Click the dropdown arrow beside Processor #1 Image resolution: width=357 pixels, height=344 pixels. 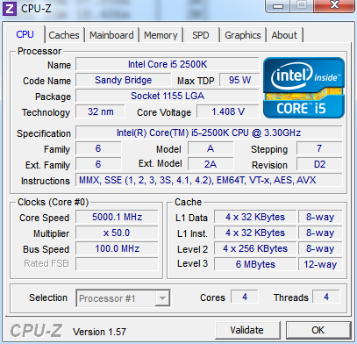[162, 298]
